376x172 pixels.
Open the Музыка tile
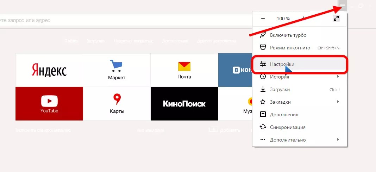pos(235,104)
